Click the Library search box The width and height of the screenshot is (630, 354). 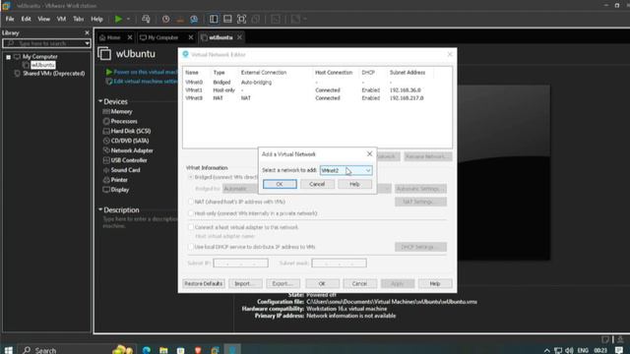46,43
